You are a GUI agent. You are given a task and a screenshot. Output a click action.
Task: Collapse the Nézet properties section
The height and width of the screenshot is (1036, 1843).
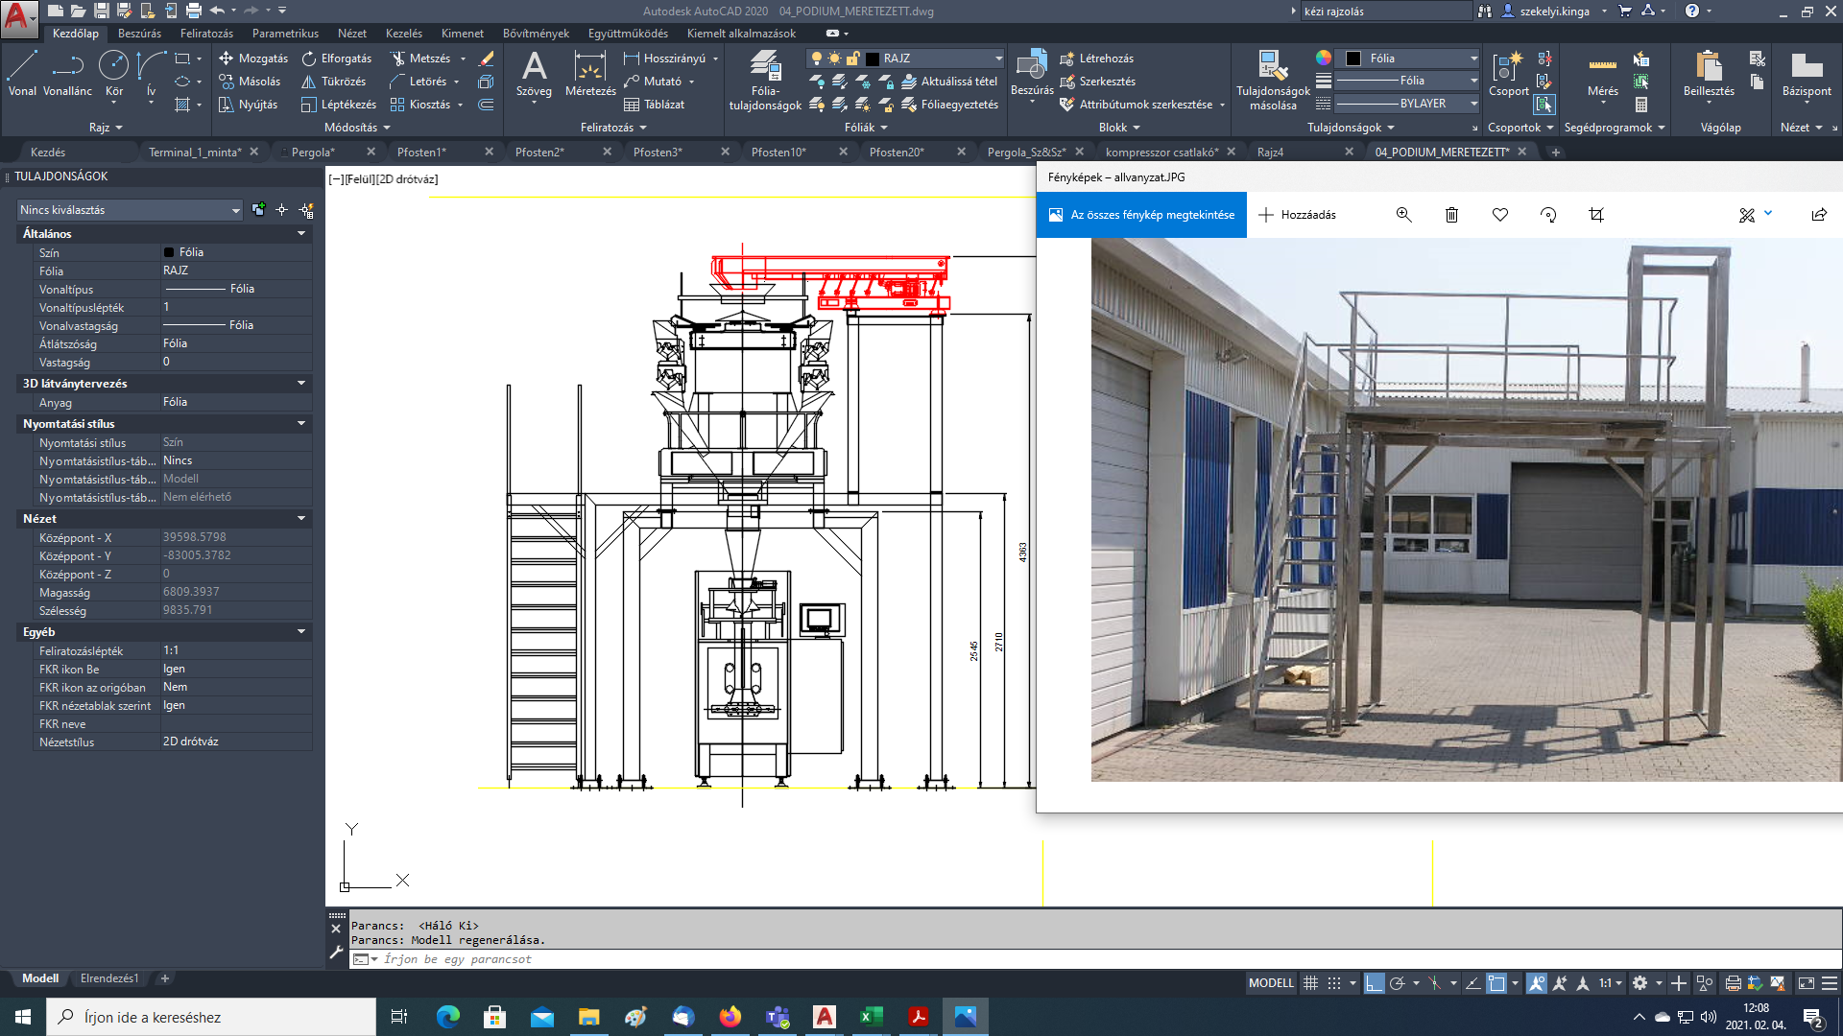(301, 519)
